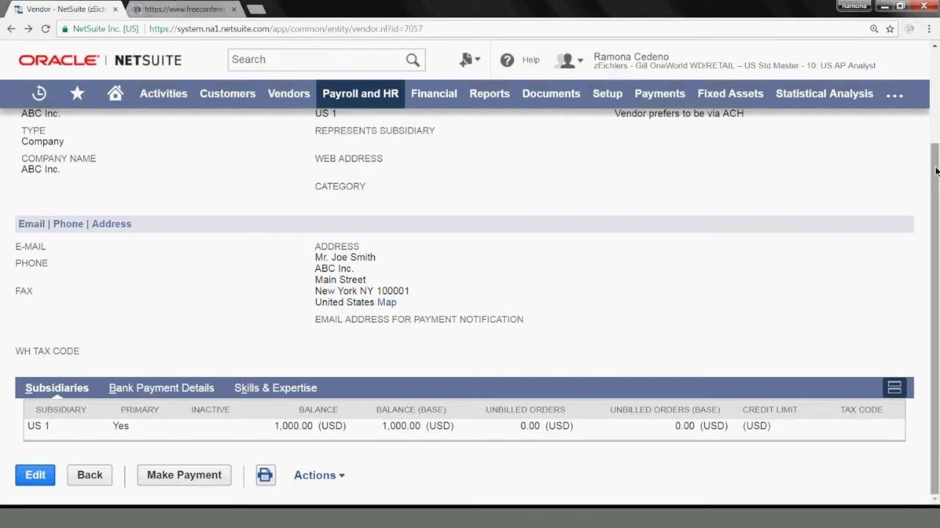Open the address Map link

coord(386,302)
